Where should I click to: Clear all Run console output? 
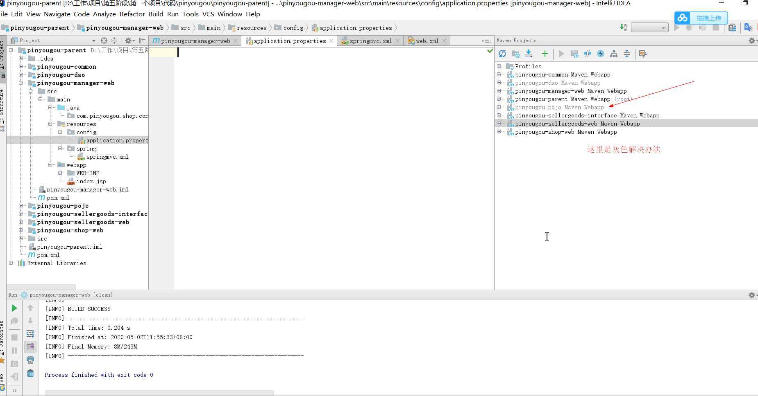pyautogui.click(x=30, y=373)
